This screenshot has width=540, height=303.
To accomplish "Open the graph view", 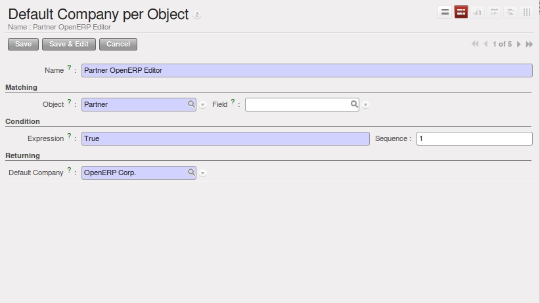I will (478, 12).
